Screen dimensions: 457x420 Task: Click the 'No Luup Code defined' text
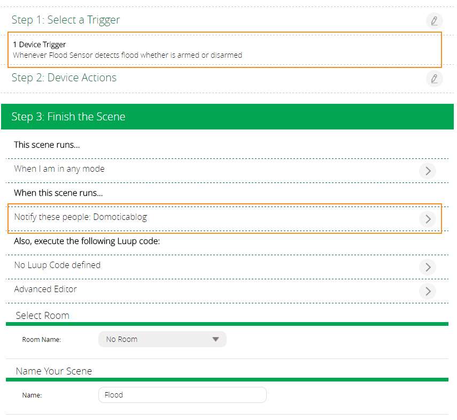click(57, 265)
